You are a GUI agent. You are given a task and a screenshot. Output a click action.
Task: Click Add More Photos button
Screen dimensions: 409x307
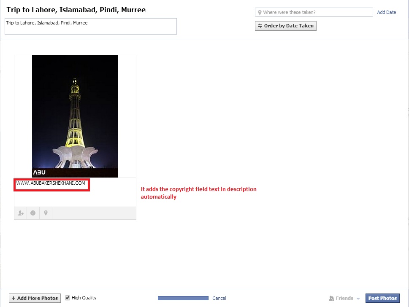pos(35,298)
